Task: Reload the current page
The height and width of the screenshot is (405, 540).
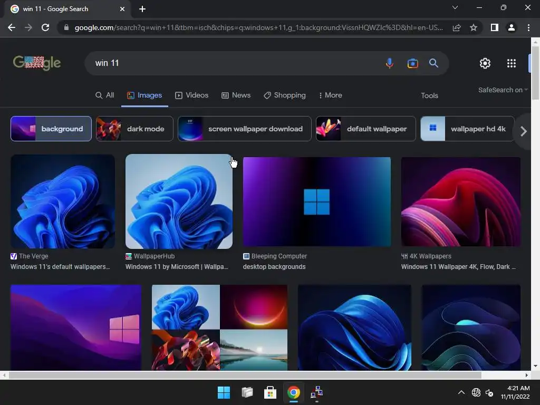Action: [45, 27]
